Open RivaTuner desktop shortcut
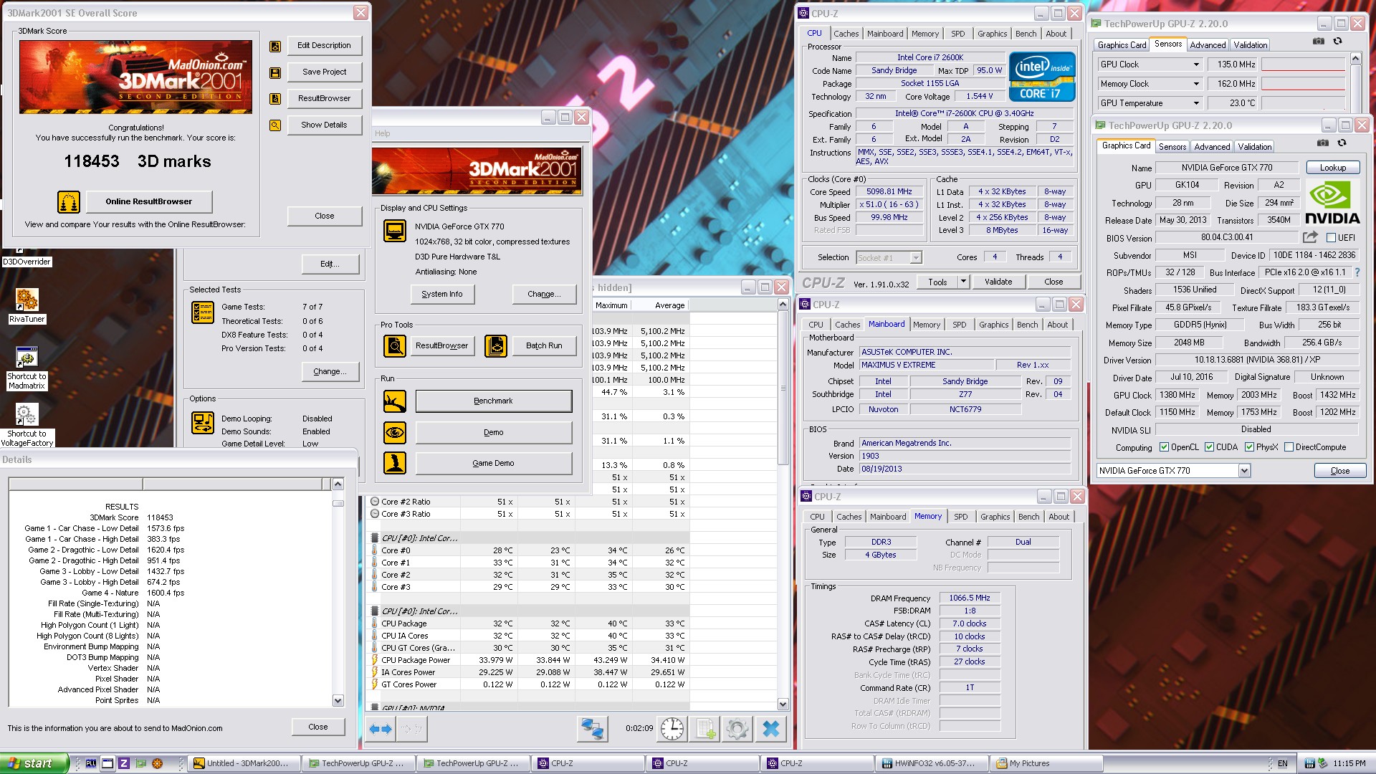The image size is (1376, 774). [x=27, y=306]
